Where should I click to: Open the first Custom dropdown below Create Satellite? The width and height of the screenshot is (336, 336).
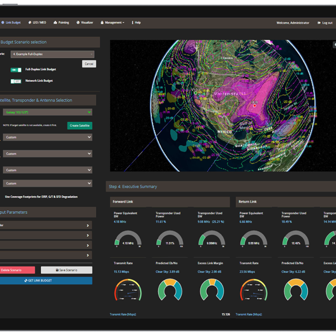47,137
